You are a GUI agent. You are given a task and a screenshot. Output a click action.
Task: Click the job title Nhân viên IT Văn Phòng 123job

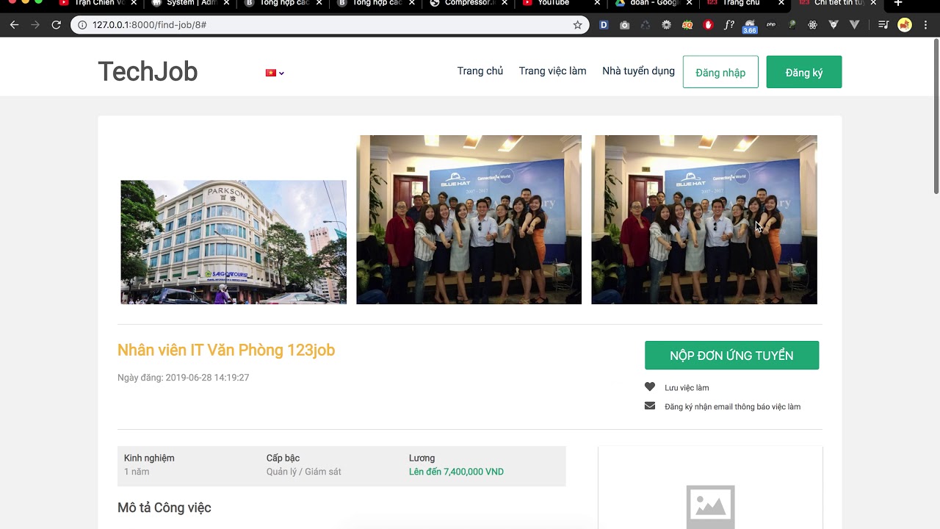click(226, 350)
